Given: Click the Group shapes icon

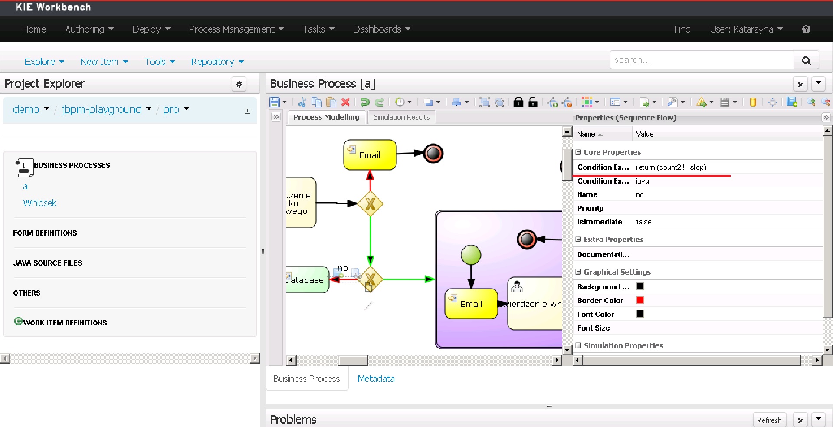Looking at the screenshot, I should point(485,102).
